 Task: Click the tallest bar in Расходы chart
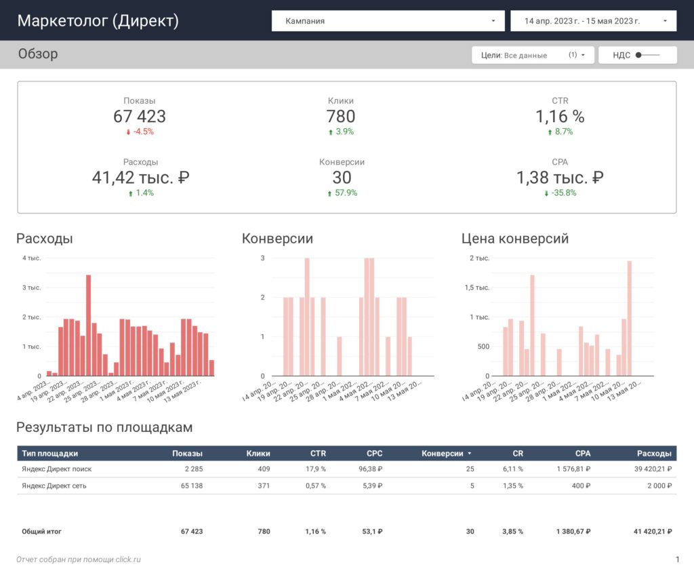pos(89,325)
